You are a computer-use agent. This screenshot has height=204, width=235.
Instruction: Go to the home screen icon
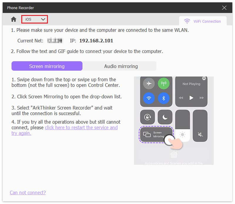(x=14, y=19)
